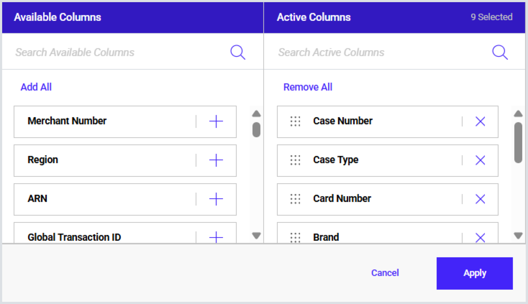The height and width of the screenshot is (304, 528).
Task: Click Add All link
Action: [x=36, y=87]
